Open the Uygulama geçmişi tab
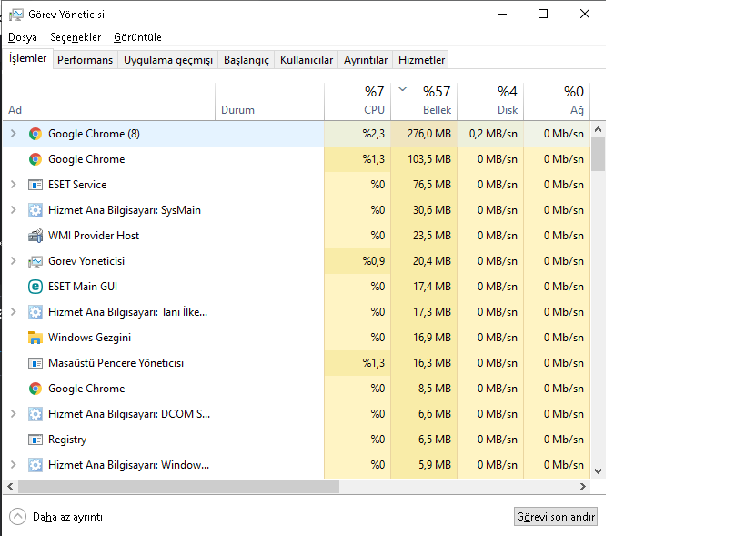The height and width of the screenshot is (536, 745). pyautogui.click(x=168, y=60)
